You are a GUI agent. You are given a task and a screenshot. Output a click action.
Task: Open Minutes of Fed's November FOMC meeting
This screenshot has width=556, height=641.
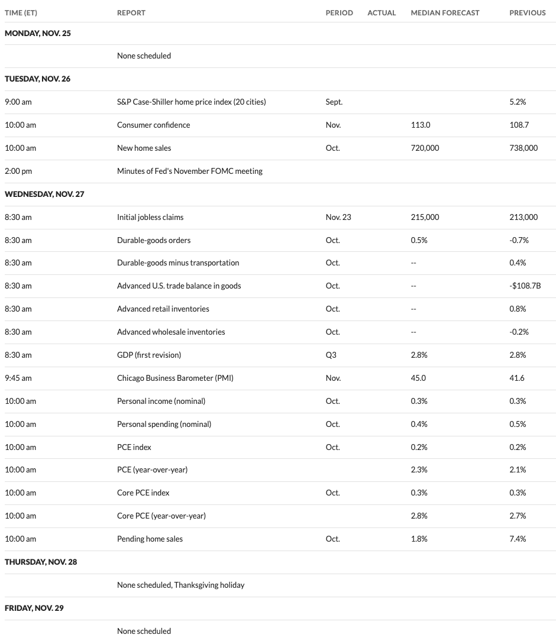click(189, 171)
